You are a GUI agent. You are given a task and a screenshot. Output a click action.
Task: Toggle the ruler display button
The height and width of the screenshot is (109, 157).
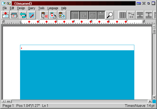(x=101, y=15)
